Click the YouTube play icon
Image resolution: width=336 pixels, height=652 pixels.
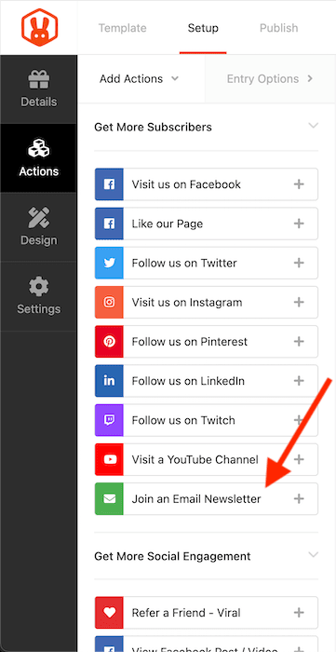click(x=109, y=459)
